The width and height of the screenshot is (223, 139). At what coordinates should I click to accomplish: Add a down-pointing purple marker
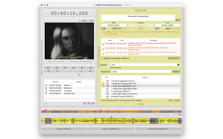click(x=89, y=103)
